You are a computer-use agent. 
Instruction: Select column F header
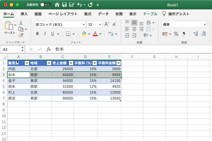(x=132, y=57)
